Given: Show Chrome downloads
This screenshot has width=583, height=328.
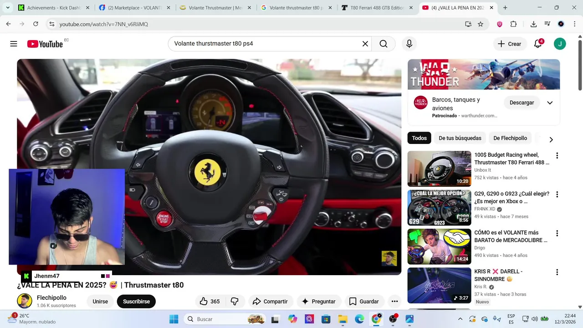Looking at the screenshot, I should pyautogui.click(x=533, y=24).
